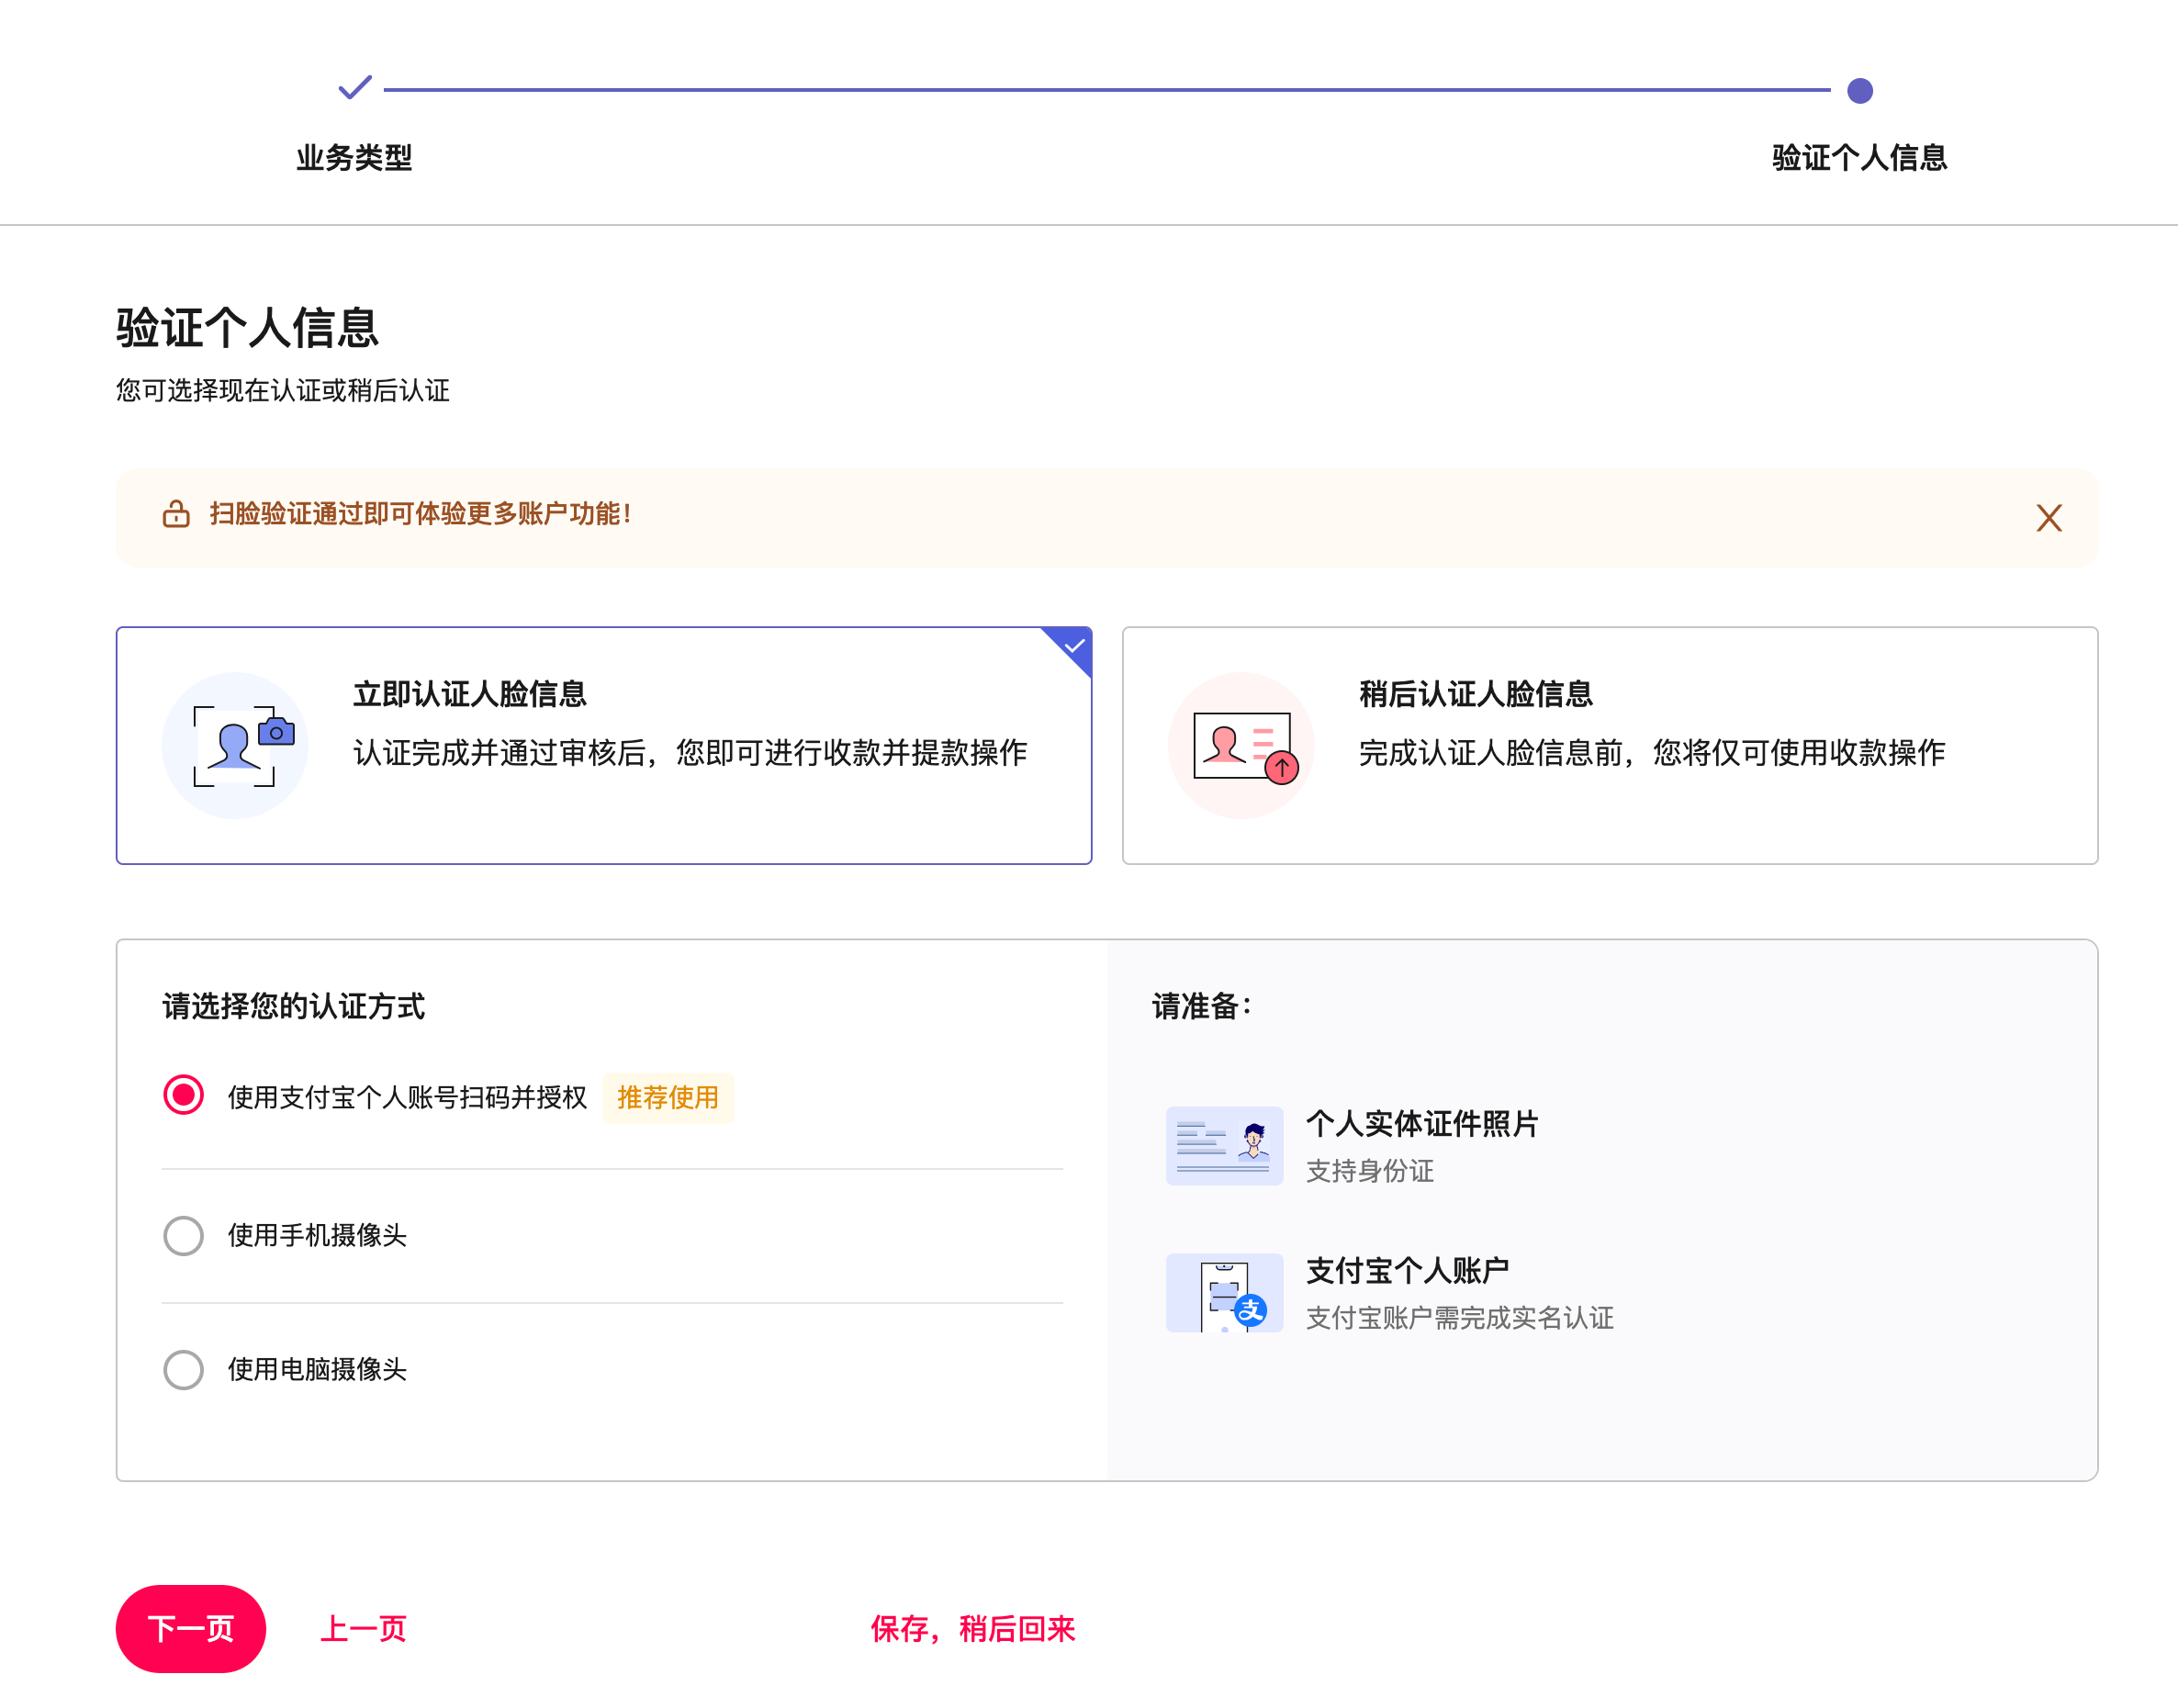Click the face scan camera icon
Screen dimensions: 2178x1708
pos(235,746)
